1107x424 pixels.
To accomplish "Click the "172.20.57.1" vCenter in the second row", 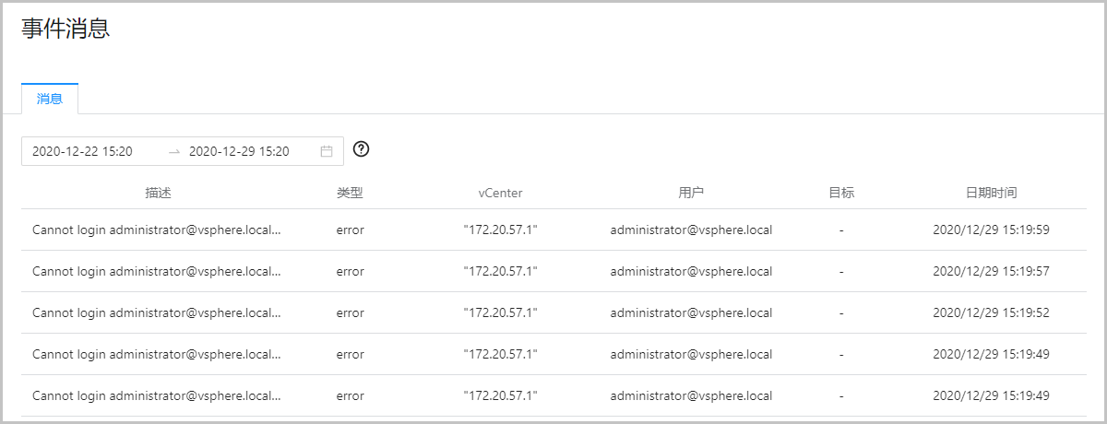I will (x=500, y=271).
